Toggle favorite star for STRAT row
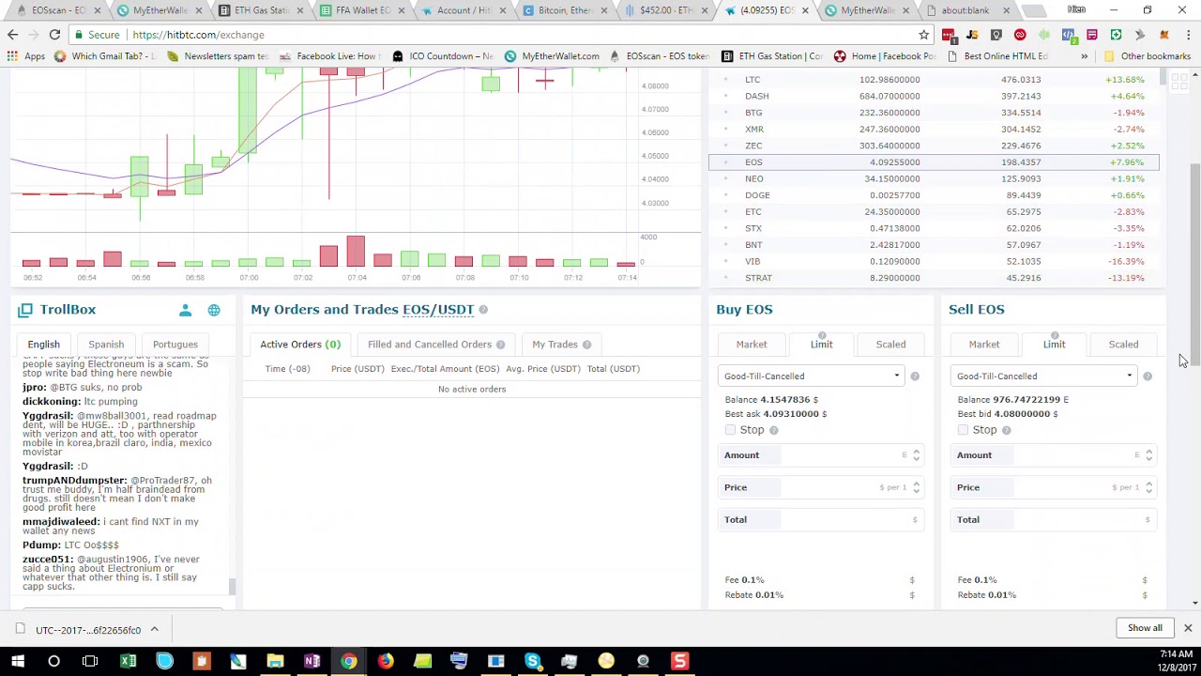The width and height of the screenshot is (1201, 676). point(725,278)
